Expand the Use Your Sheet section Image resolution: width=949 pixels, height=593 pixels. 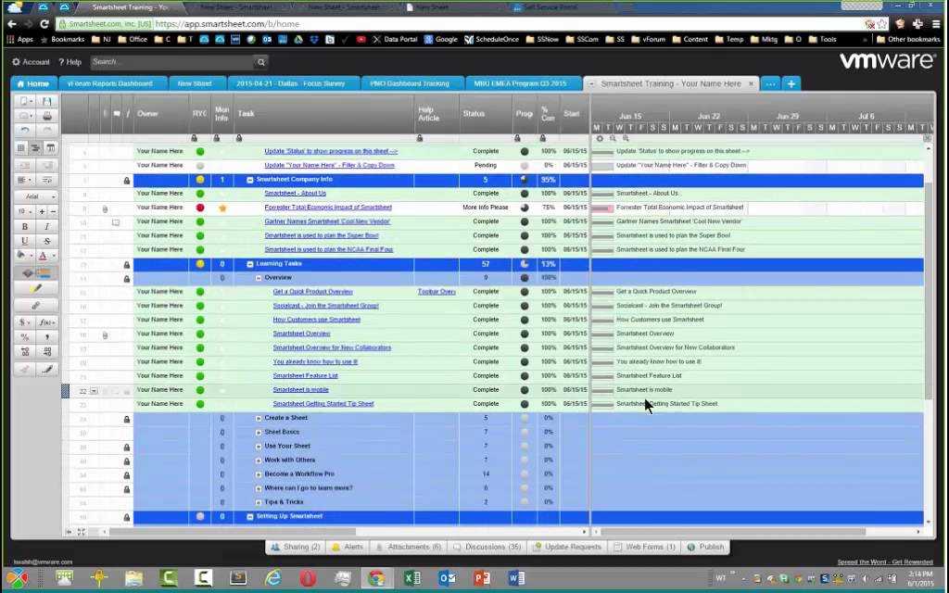[259, 447]
